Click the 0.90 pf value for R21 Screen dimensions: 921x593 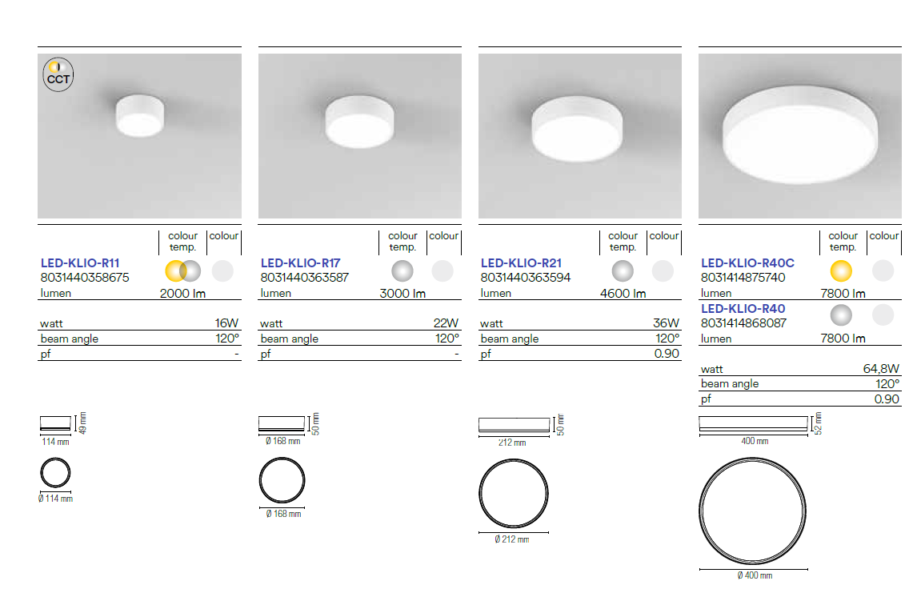click(x=667, y=354)
